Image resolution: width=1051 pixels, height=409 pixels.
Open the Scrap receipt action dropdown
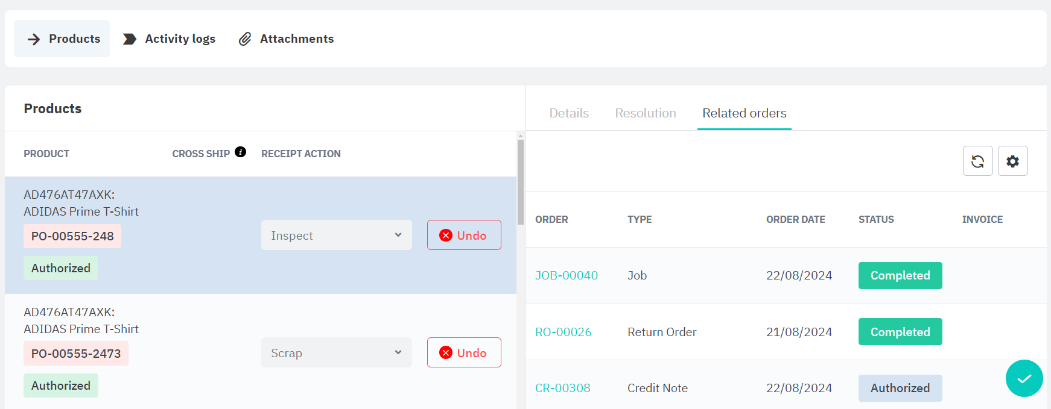(336, 353)
